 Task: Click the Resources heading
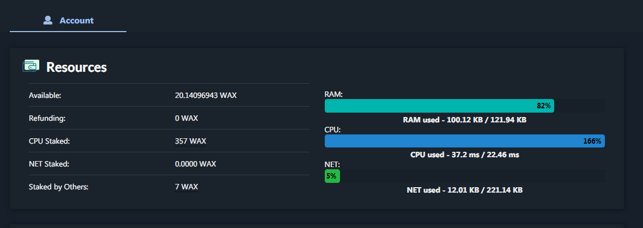(77, 67)
